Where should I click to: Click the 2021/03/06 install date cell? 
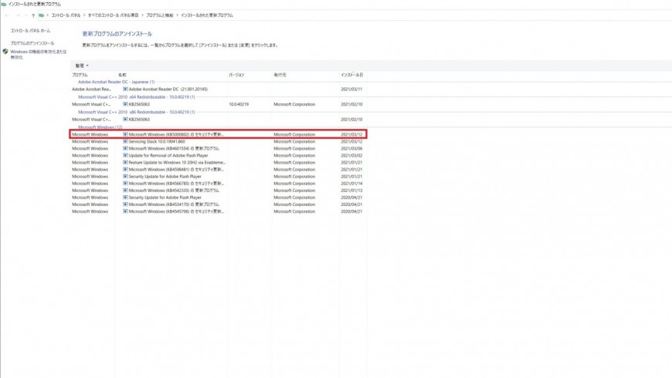click(351, 149)
